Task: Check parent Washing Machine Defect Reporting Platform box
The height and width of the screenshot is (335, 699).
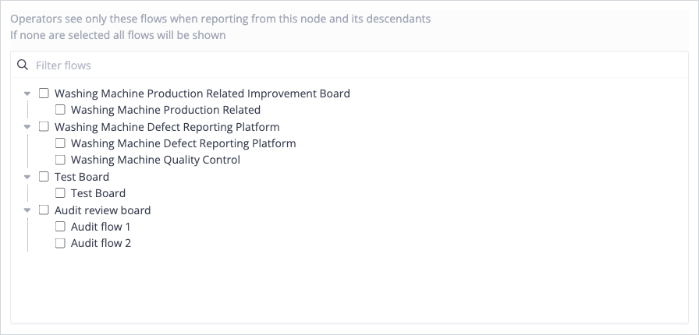Action: 44,126
